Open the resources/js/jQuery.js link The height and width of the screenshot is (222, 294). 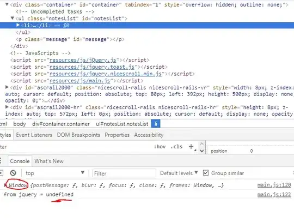(83, 60)
